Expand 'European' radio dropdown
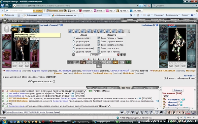Image resolution: width=198 pixels, height=124 pixels. pos(92,11)
